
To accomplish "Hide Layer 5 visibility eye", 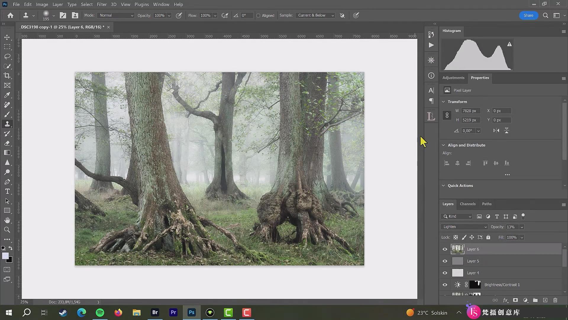I will [x=445, y=261].
